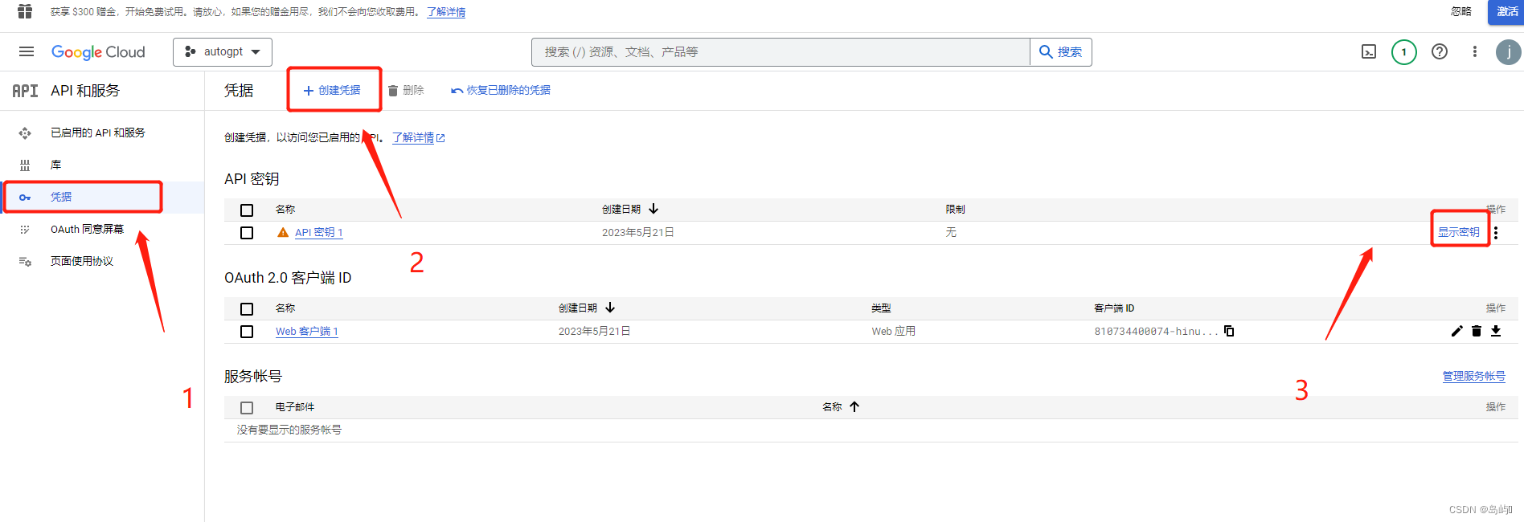This screenshot has width=1524, height=522.
Task: Open the autogpt project selector dropdown
Action: point(223,51)
